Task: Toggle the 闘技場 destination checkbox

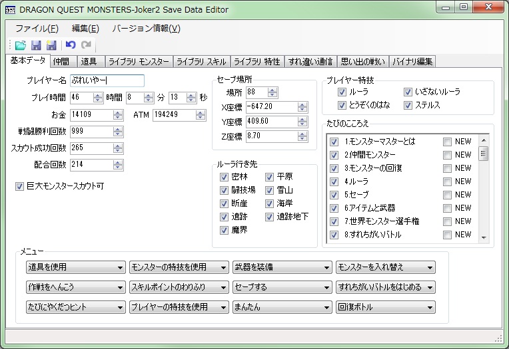Action: click(x=224, y=190)
